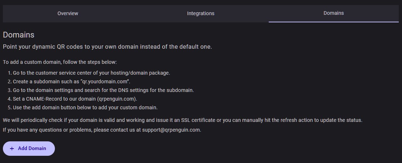This screenshot has width=402, height=163.
Task: Click the Domains page heading
Action: [18, 35]
